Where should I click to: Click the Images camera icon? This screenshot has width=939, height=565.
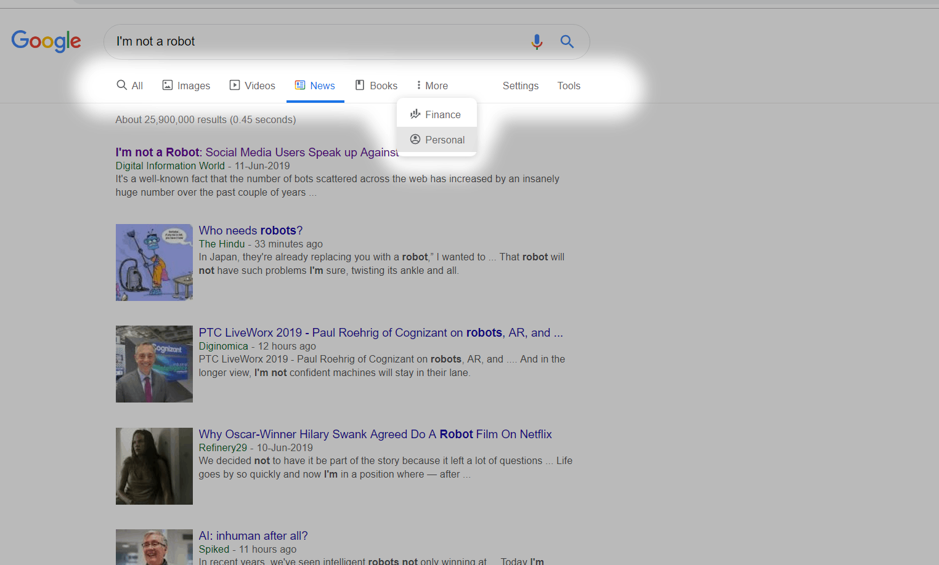(167, 85)
